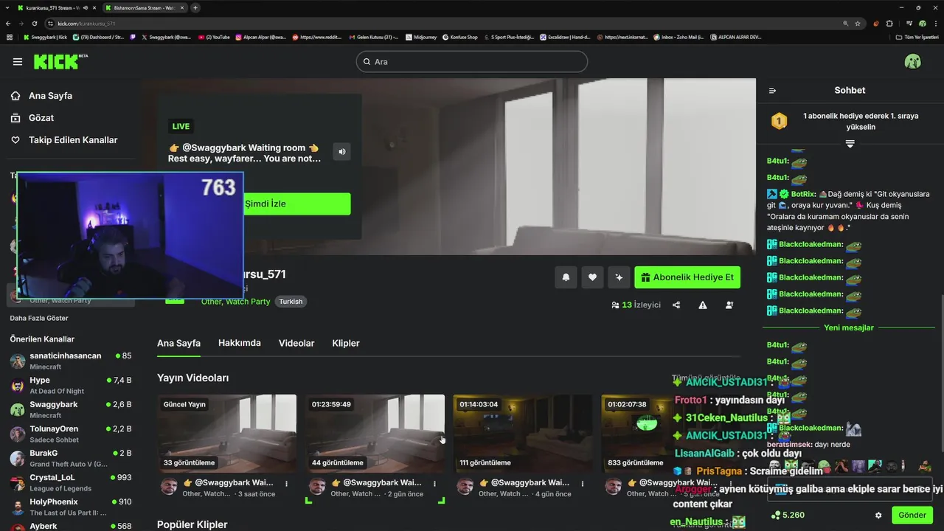Screen dimensions: 944x531
Task: Toggle notifications with the bell button
Action: (x=566, y=277)
